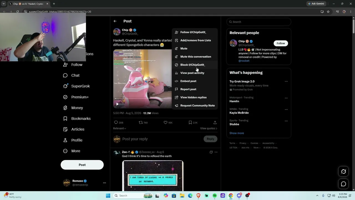
Task: Open View quotes link
Action: (x=209, y=128)
